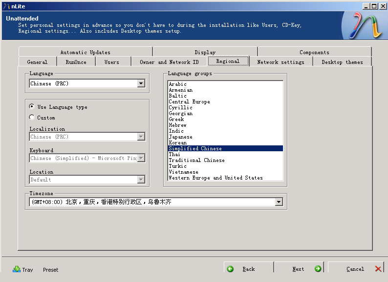Go to the Automatic Updates tab

coord(86,52)
